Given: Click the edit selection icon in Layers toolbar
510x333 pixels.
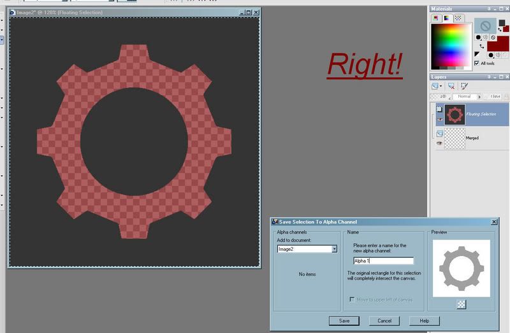Looking at the screenshot, I should (x=465, y=85).
